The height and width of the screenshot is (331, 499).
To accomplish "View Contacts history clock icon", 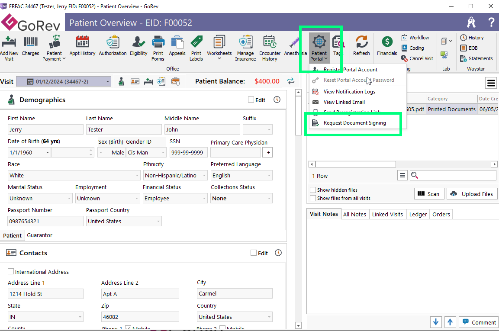I will click(278, 253).
